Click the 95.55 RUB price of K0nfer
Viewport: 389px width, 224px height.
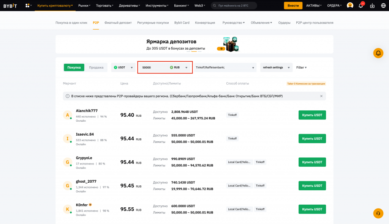tap(131, 209)
